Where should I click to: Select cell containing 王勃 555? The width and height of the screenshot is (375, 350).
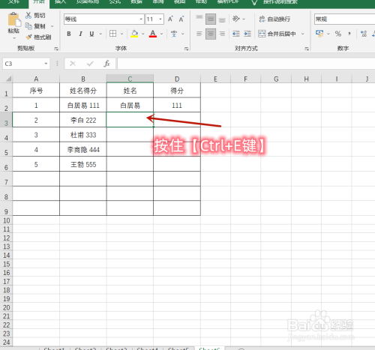(83, 164)
